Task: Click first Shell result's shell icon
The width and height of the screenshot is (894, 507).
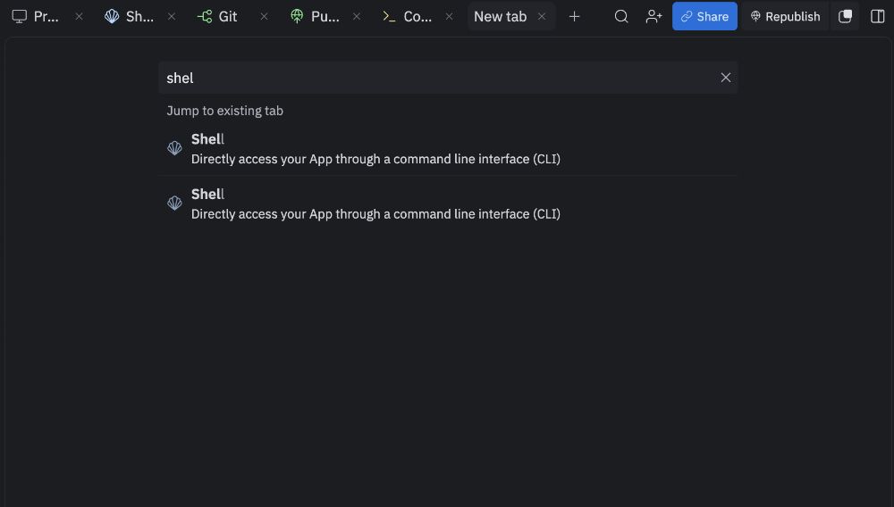Action: pyautogui.click(x=175, y=148)
